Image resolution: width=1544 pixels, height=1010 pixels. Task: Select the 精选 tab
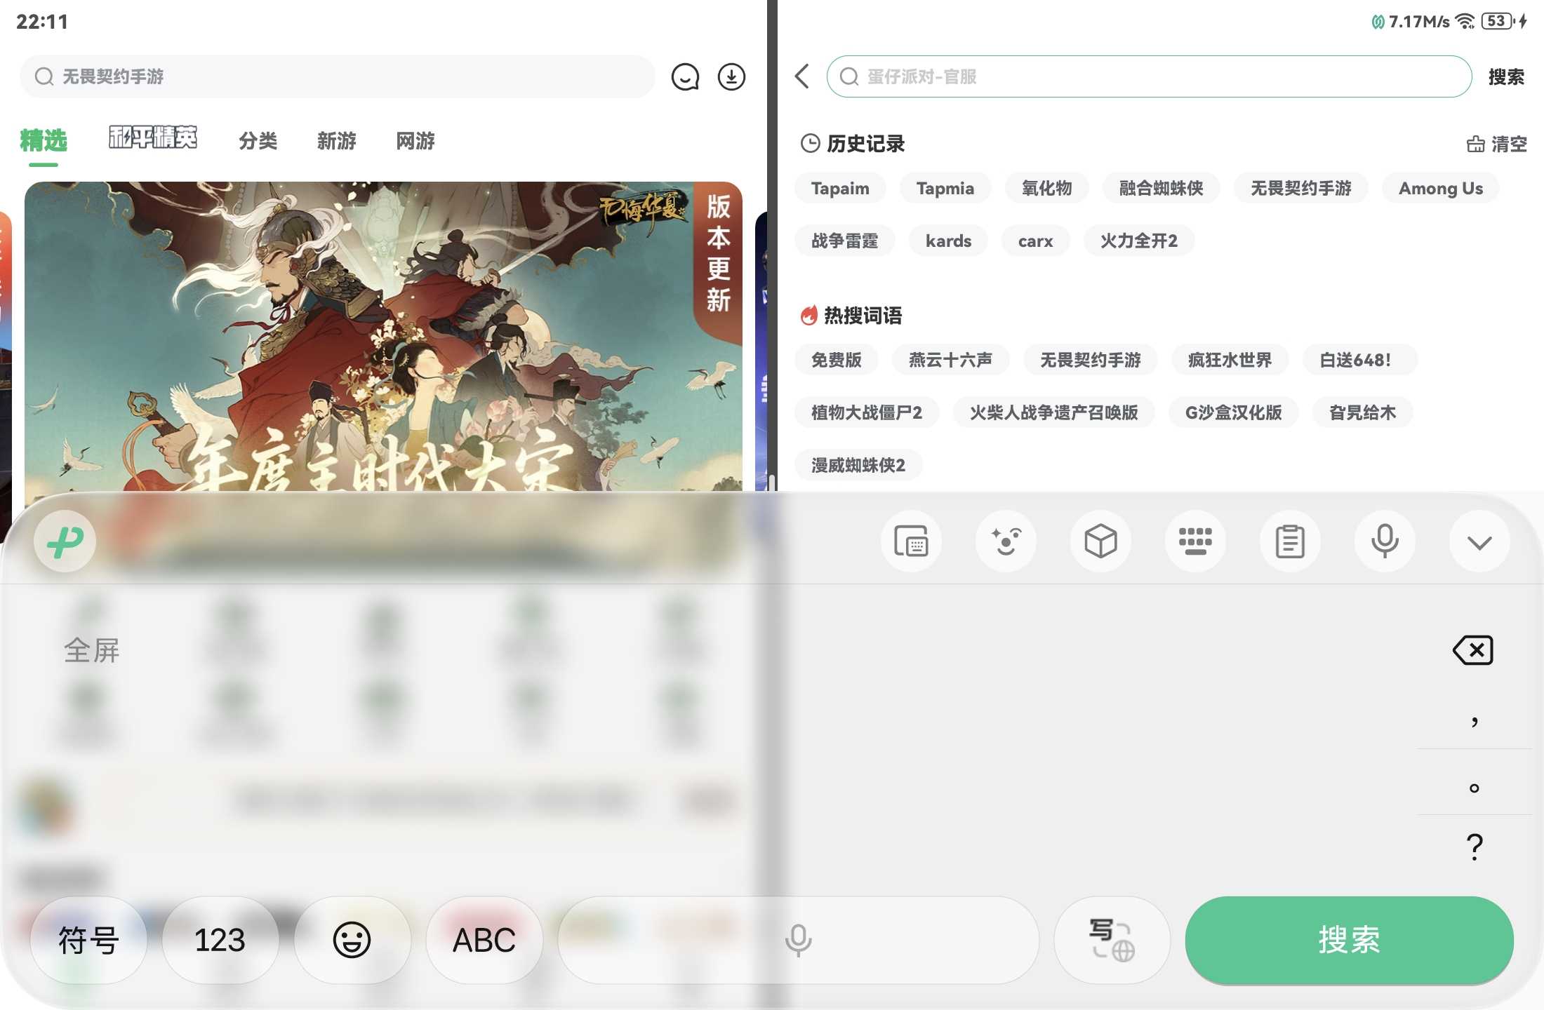tap(44, 141)
